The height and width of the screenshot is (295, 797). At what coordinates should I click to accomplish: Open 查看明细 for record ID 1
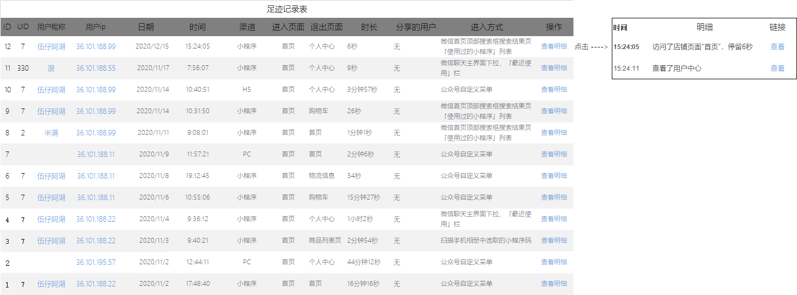(553, 284)
